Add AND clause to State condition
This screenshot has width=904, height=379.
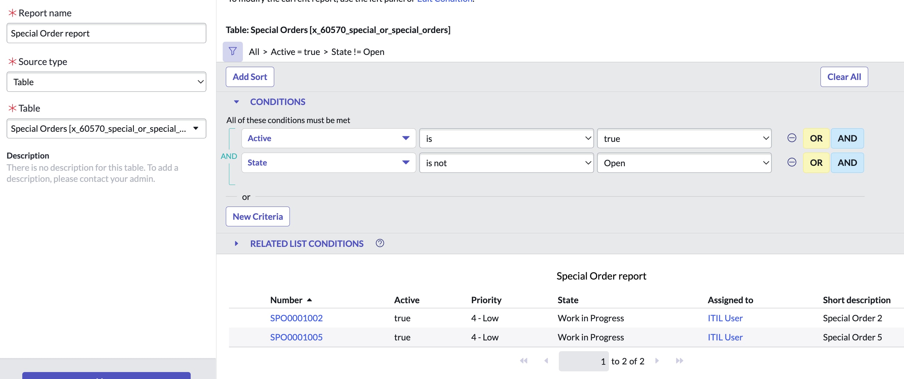(847, 163)
